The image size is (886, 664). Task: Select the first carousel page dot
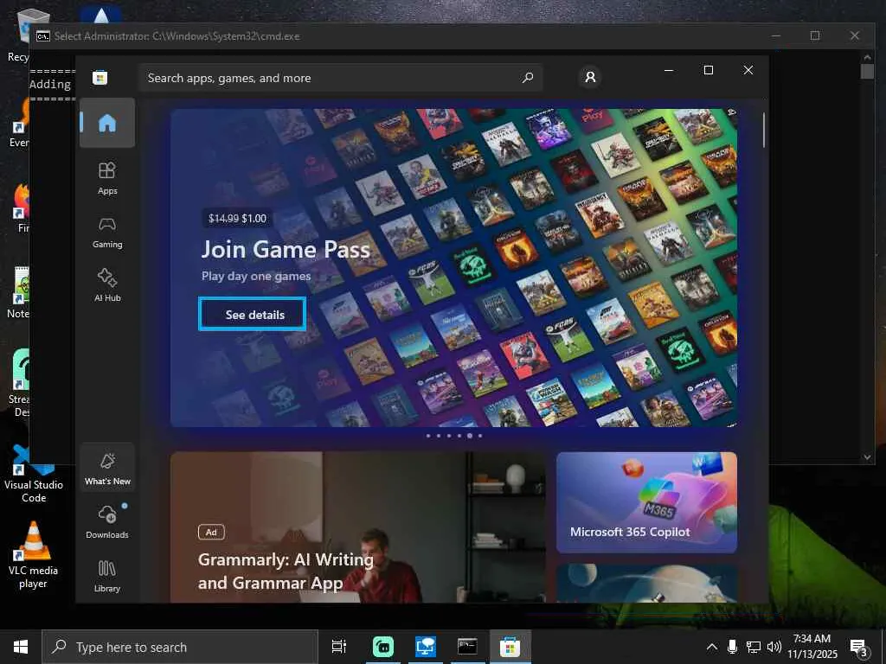tap(428, 436)
